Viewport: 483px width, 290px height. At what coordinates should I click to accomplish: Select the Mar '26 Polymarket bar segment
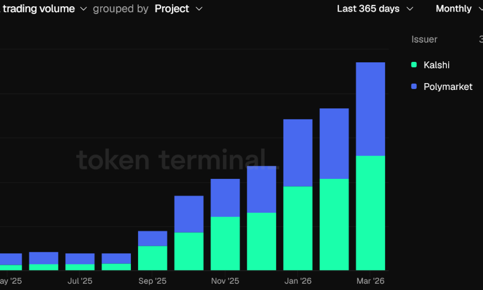370,109
